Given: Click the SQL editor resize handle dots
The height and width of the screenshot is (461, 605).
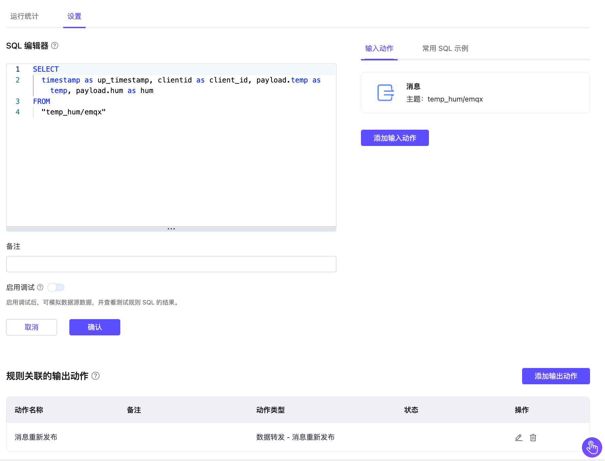Looking at the screenshot, I should [171, 229].
